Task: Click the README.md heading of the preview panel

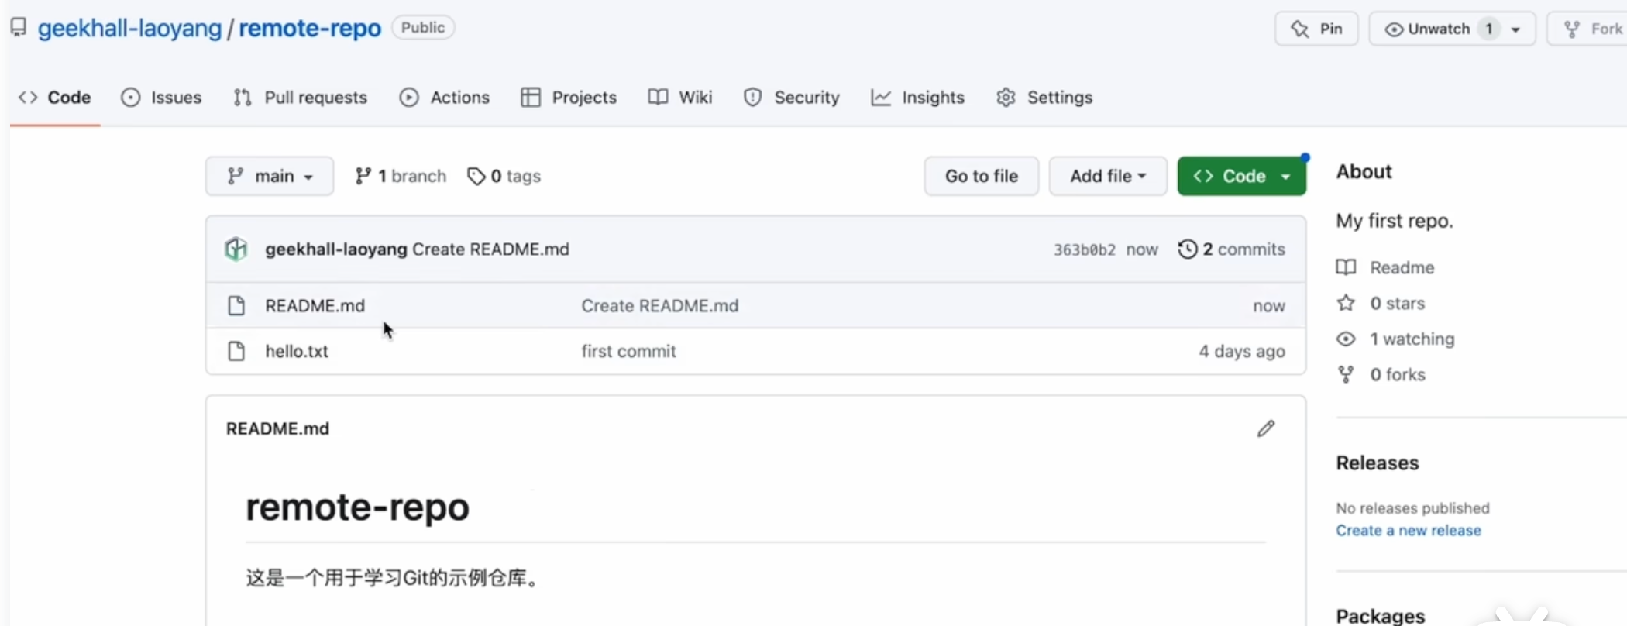Action: tap(277, 428)
